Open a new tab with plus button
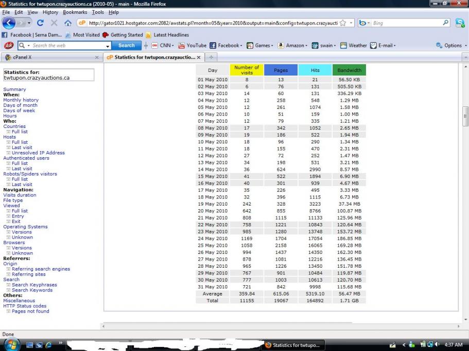This screenshot has width=469, height=351. pos(211,57)
